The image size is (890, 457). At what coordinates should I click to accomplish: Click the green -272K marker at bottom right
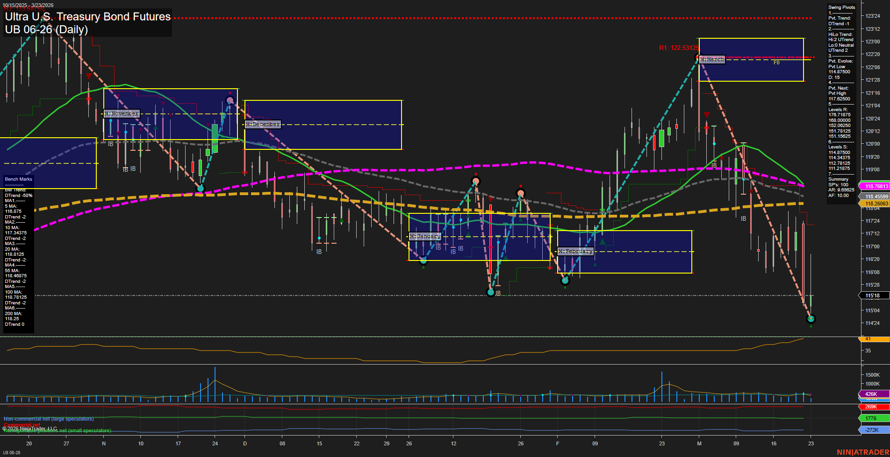pos(871,429)
